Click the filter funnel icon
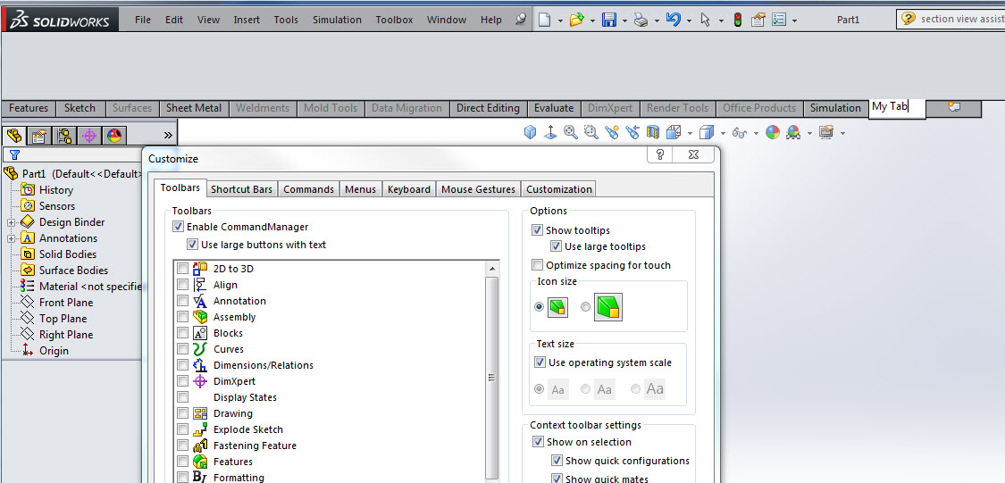 click(15, 154)
